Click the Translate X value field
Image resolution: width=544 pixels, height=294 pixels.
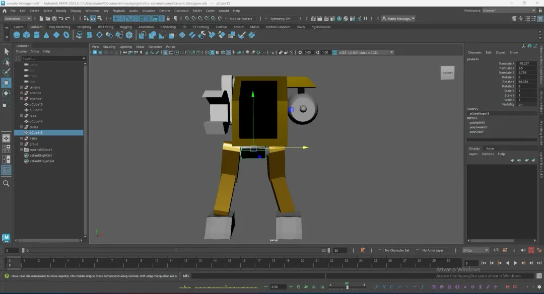pos(527,63)
